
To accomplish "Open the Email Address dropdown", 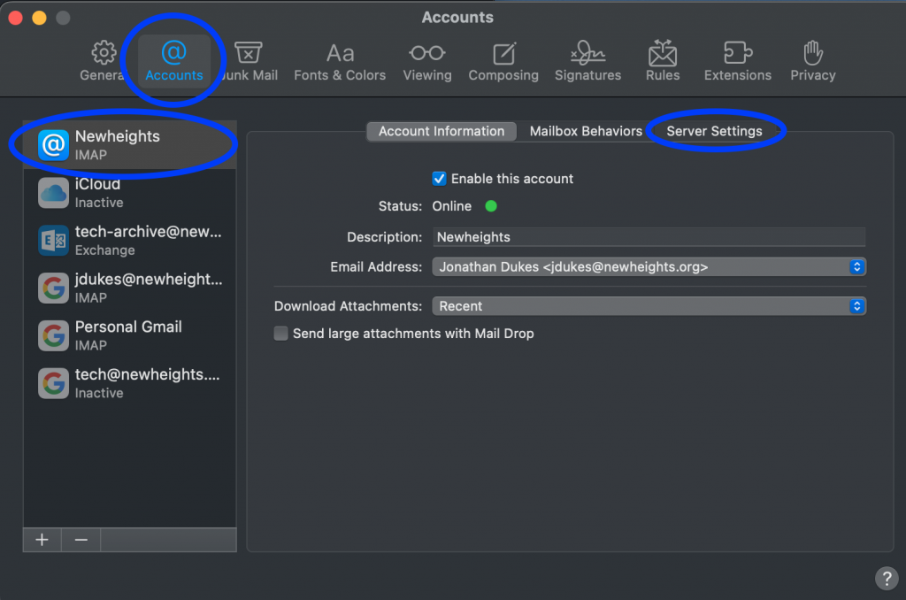I will click(649, 267).
